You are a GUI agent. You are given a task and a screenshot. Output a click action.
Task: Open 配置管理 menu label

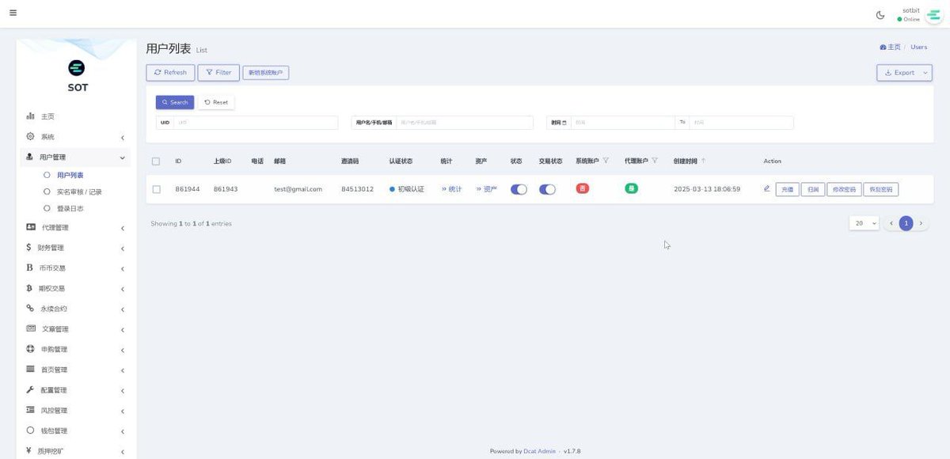[x=55, y=390]
